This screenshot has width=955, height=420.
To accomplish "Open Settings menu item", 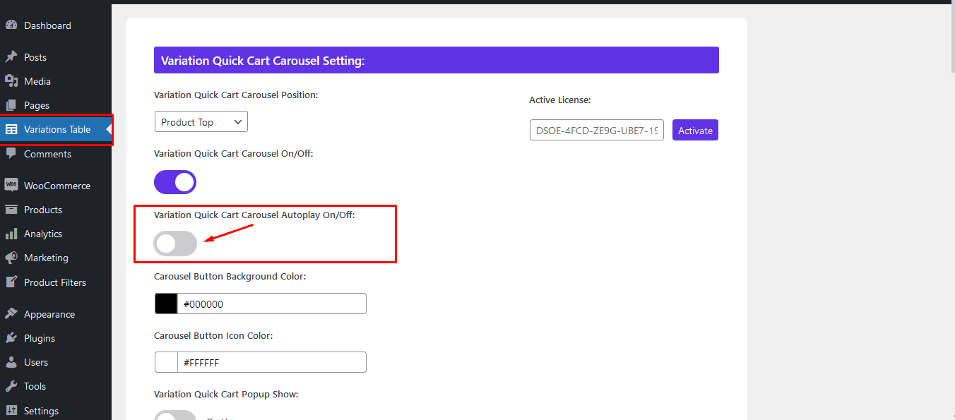I will coord(56,411).
